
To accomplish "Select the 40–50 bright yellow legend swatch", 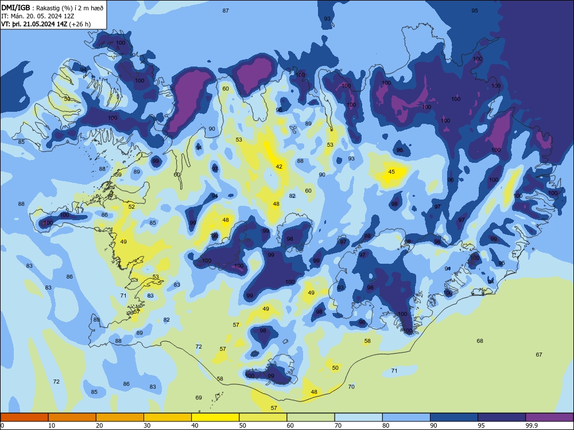I will (x=215, y=417).
